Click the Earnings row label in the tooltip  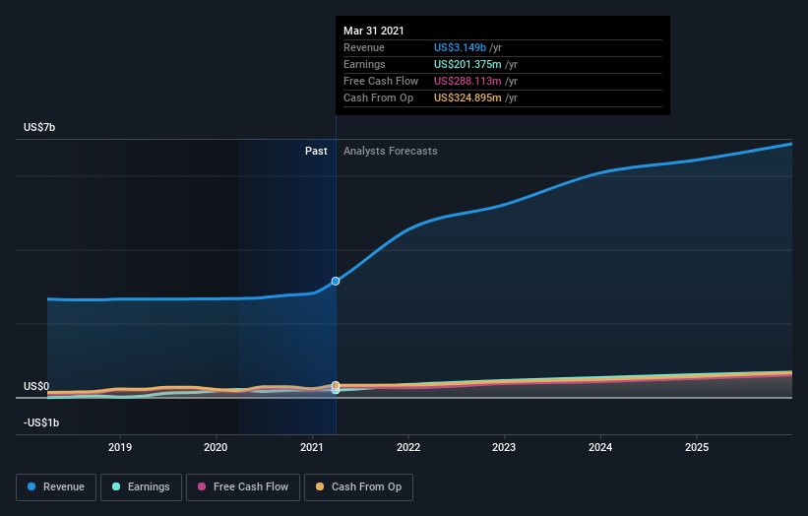point(364,64)
